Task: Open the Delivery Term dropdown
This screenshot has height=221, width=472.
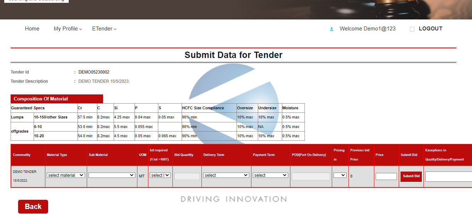Action: click(226, 175)
